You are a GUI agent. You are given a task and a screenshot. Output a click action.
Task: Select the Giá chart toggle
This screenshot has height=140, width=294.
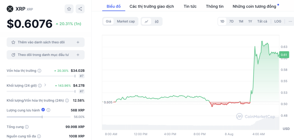tap(108, 21)
